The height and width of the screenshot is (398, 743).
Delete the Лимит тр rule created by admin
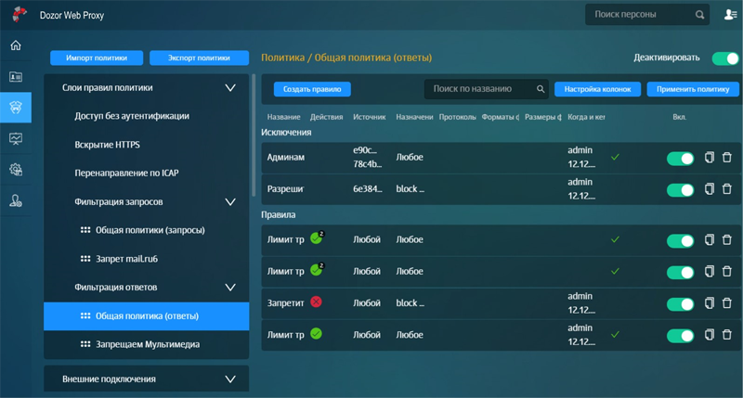coord(726,335)
